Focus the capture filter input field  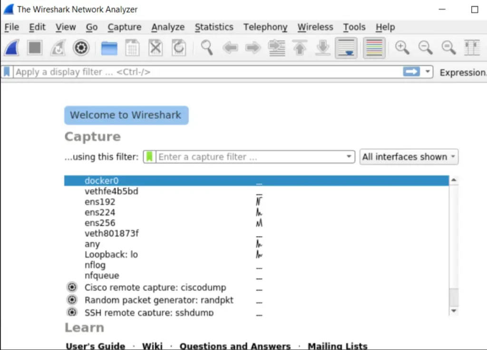[x=250, y=156]
